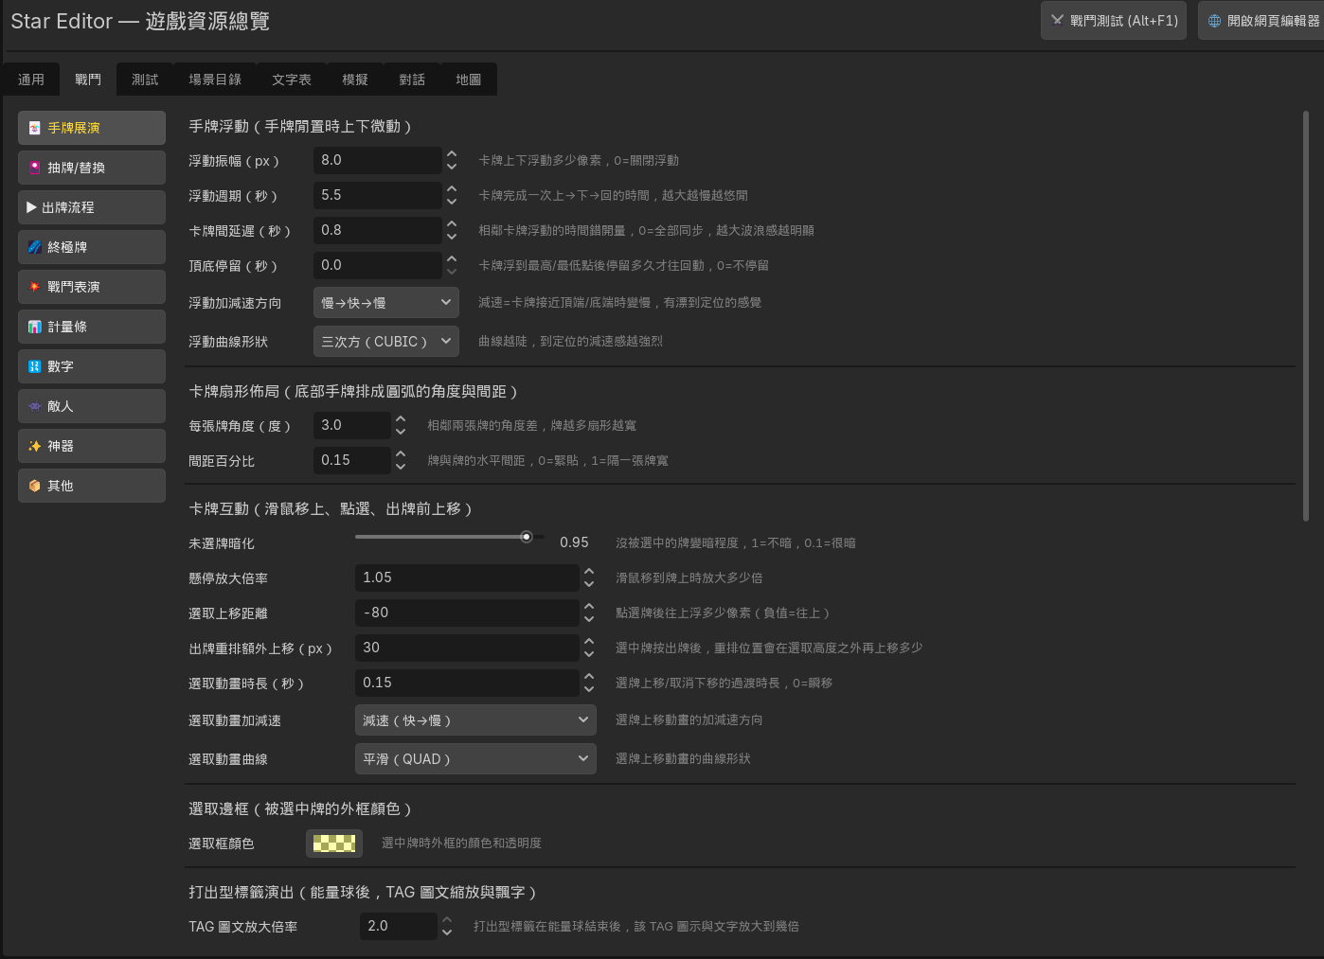The height and width of the screenshot is (959, 1324).
Task: Open the 敵人 sidebar section
Action: coord(92,406)
